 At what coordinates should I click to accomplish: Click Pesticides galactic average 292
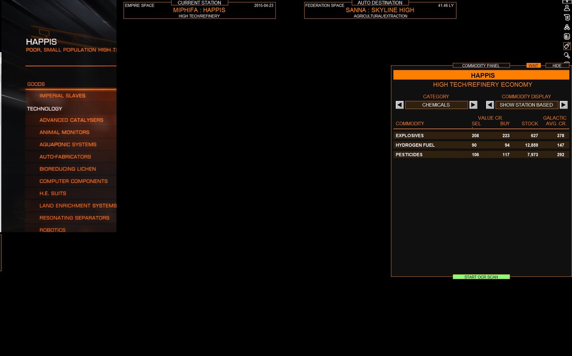click(x=560, y=155)
